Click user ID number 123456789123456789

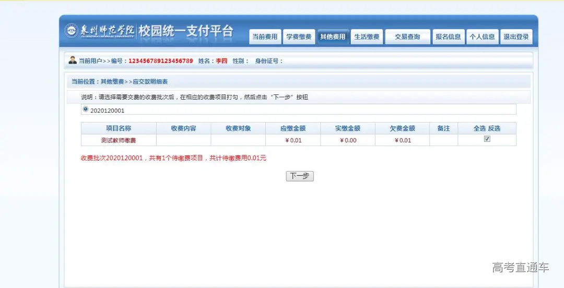(161, 61)
